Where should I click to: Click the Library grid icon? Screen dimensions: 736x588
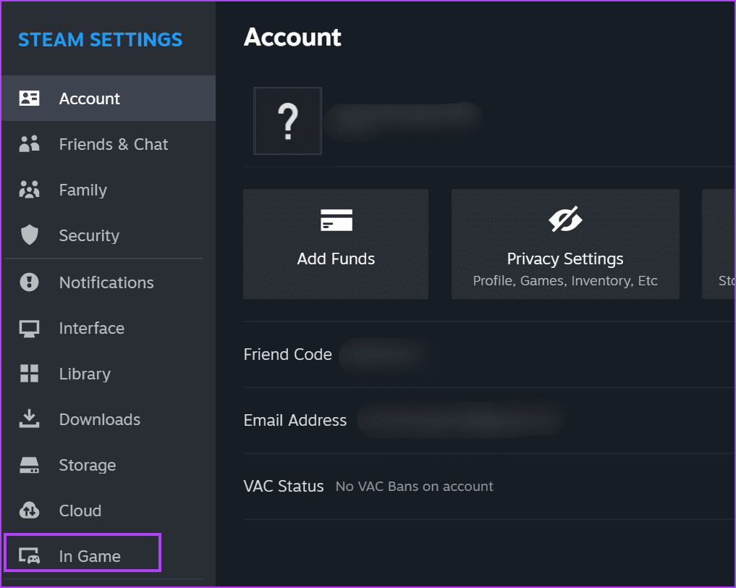[x=29, y=374]
